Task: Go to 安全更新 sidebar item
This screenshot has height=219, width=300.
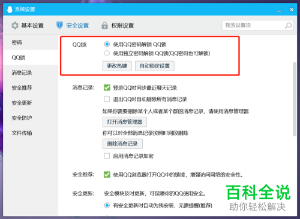Action: 31,103
